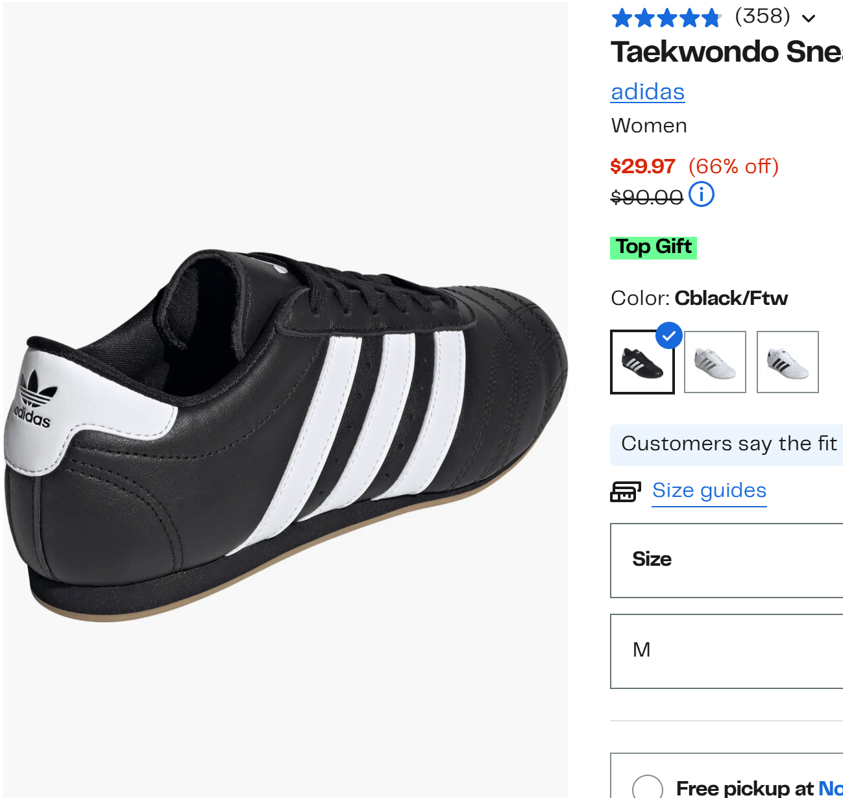This screenshot has width=843, height=798.
Task: Click the Customers say the fit banner
Action: pyautogui.click(x=727, y=444)
